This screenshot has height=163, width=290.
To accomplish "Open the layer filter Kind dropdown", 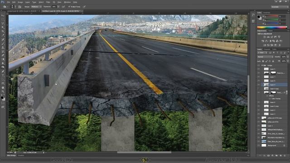I will point(262,53).
